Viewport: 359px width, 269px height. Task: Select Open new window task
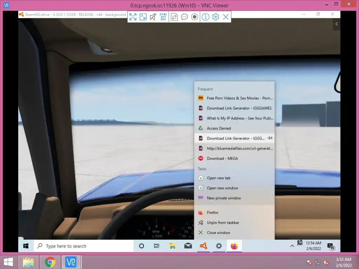click(234, 188)
